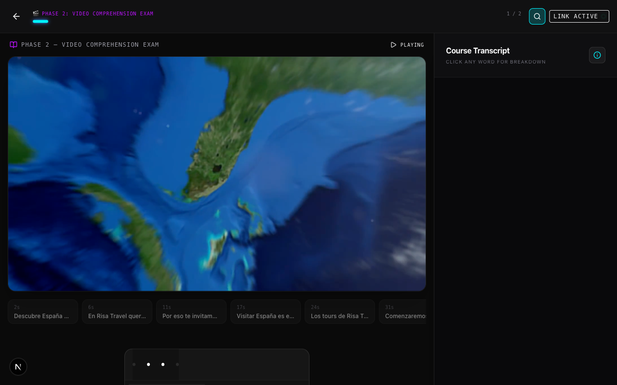Viewport: 617px width, 385px height.
Task: Open search with the magnifier icon
Action: coord(537,16)
